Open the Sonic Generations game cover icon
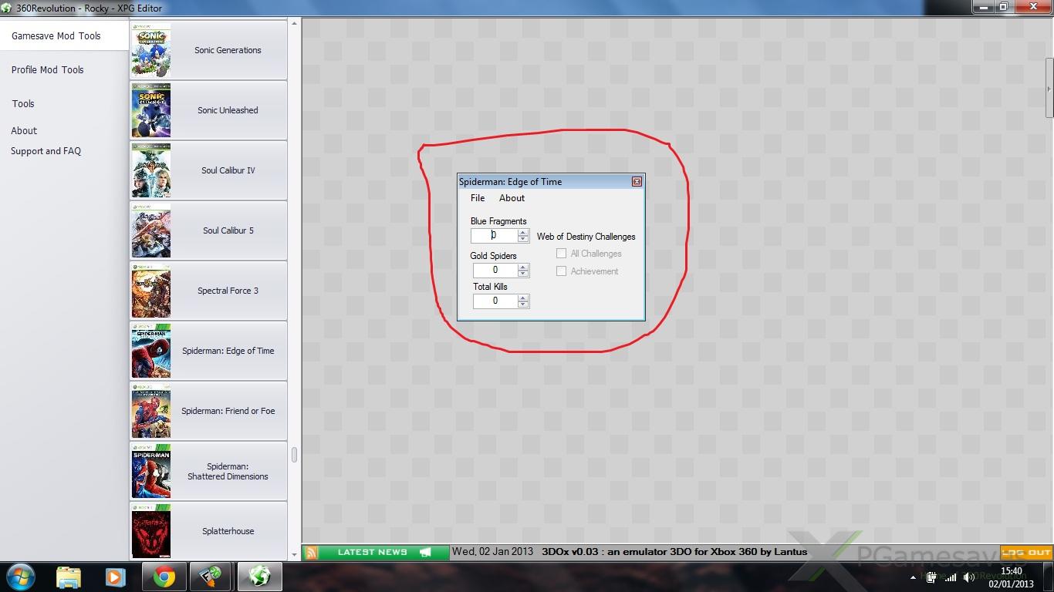Screen dimensions: 1054x592 click(x=151, y=50)
